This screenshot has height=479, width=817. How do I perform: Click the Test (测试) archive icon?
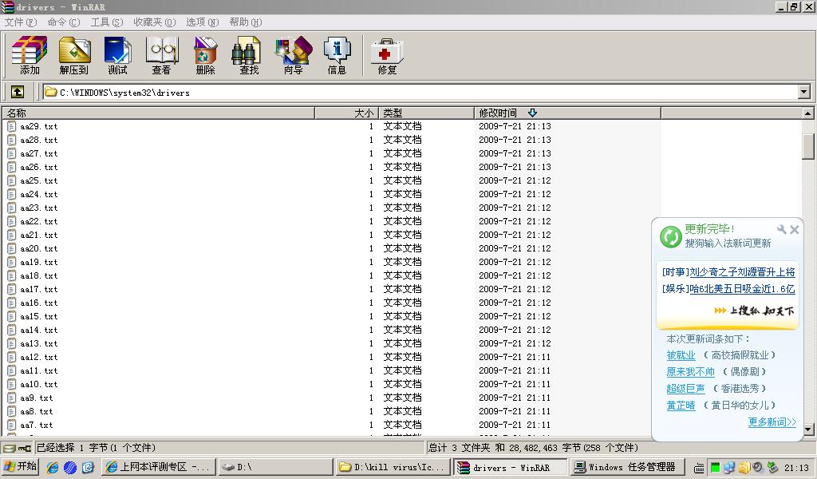(118, 55)
